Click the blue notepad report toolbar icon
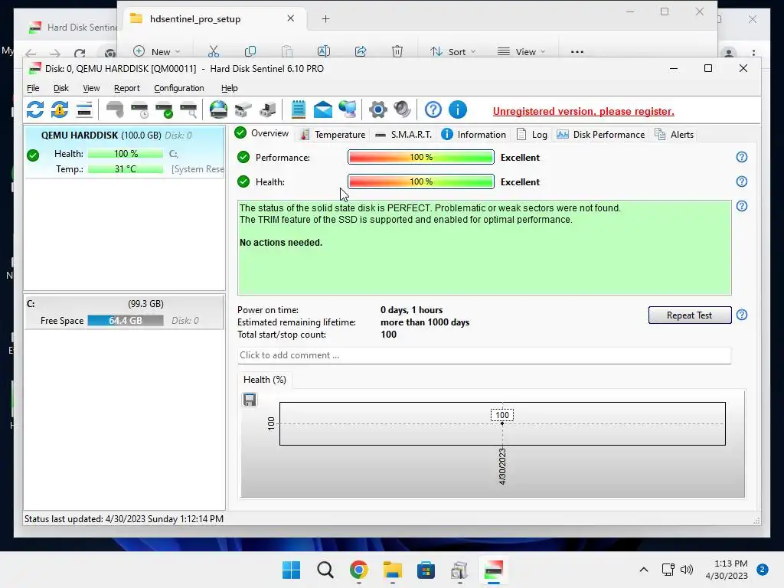This screenshot has height=588, width=784. pyautogui.click(x=299, y=109)
